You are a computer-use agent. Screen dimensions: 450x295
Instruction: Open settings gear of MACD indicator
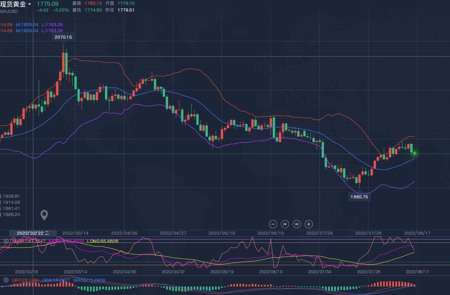point(6,280)
